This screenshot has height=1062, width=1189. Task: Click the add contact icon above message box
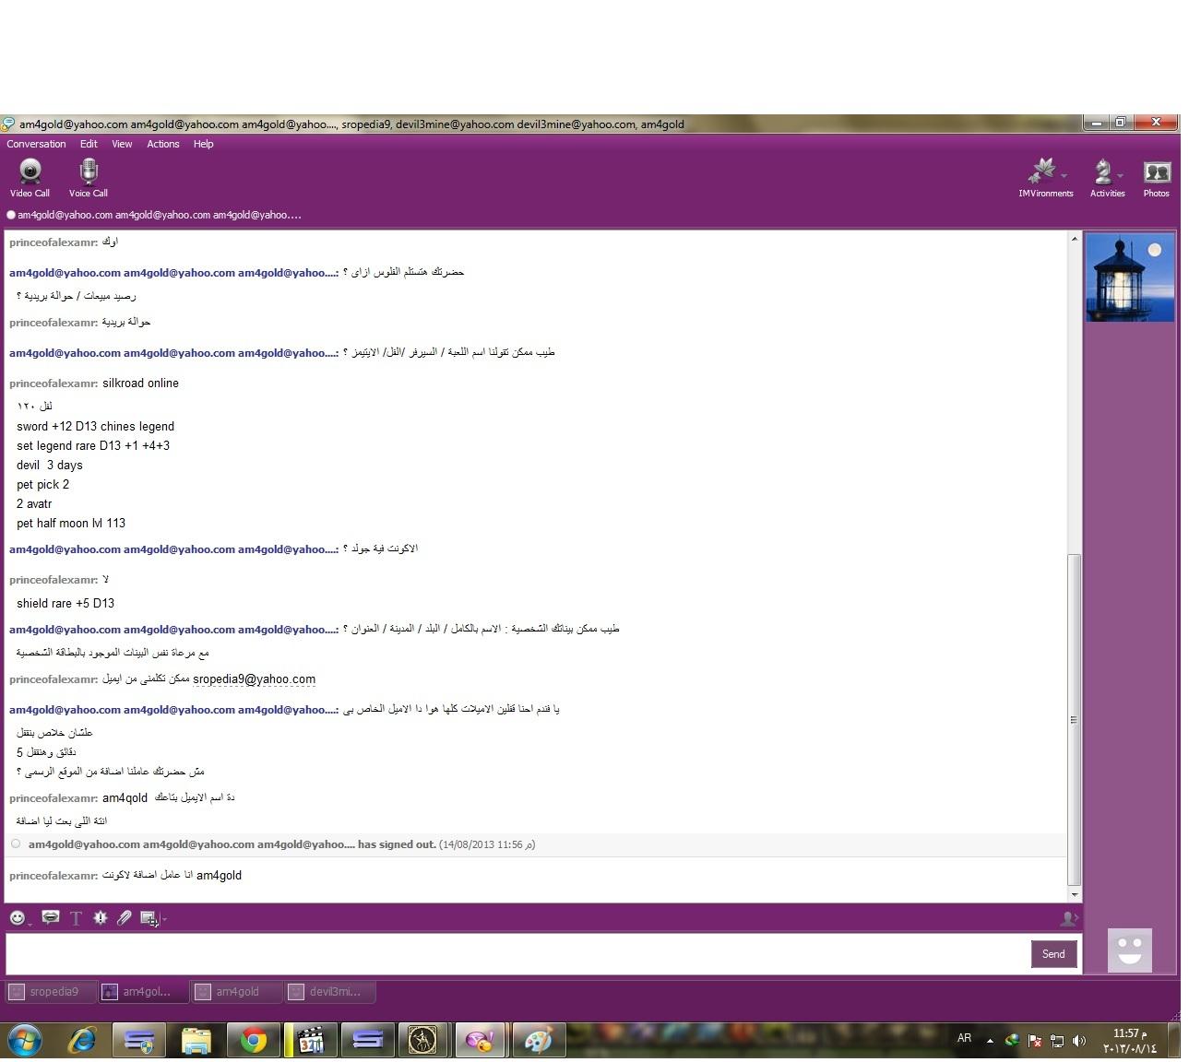(x=1069, y=918)
